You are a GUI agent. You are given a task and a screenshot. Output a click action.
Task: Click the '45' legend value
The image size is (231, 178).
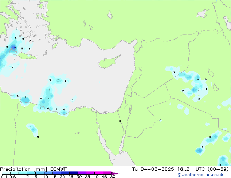(x=104, y=177)
